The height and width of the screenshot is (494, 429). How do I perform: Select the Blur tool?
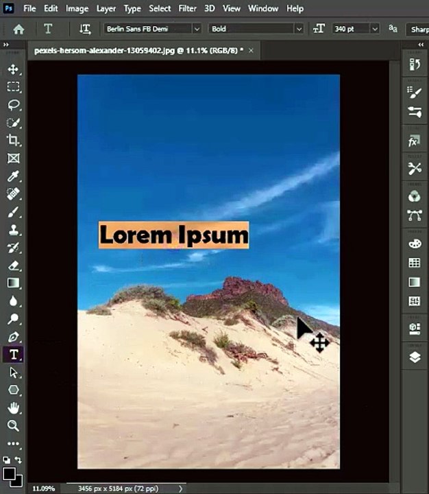coord(13,301)
